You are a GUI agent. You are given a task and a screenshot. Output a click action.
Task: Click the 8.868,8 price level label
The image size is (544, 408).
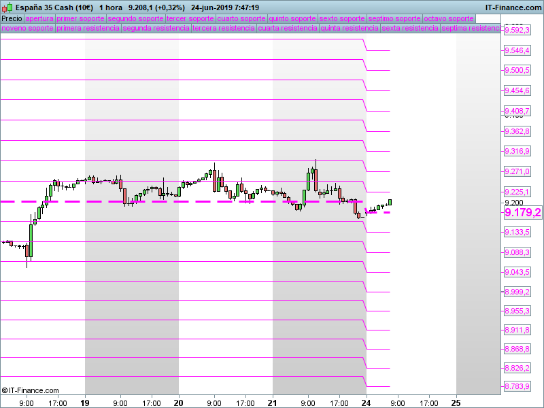[x=517, y=349]
